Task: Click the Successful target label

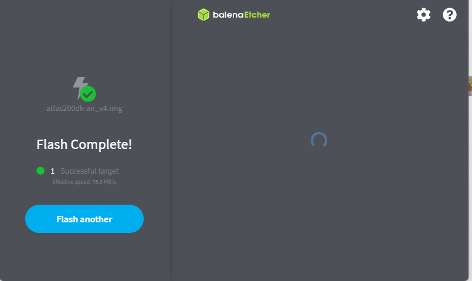Action: pyautogui.click(x=90, y=171)
